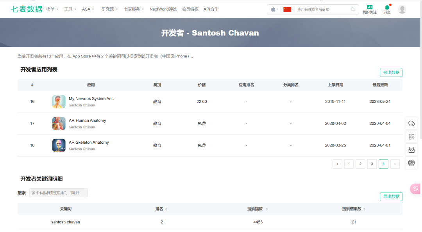The image size is (422, 232).
Task: Show the QR code sidebar icon
Action: (411, 136)
